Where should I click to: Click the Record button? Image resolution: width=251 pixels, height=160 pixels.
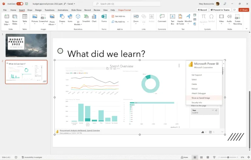202,10
